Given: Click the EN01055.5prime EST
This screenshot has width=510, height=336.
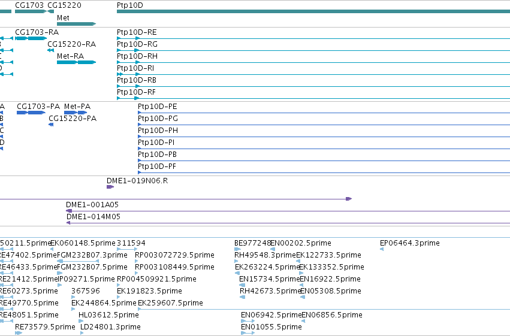Looking at the screenshot, I should (x=271, y=327).
